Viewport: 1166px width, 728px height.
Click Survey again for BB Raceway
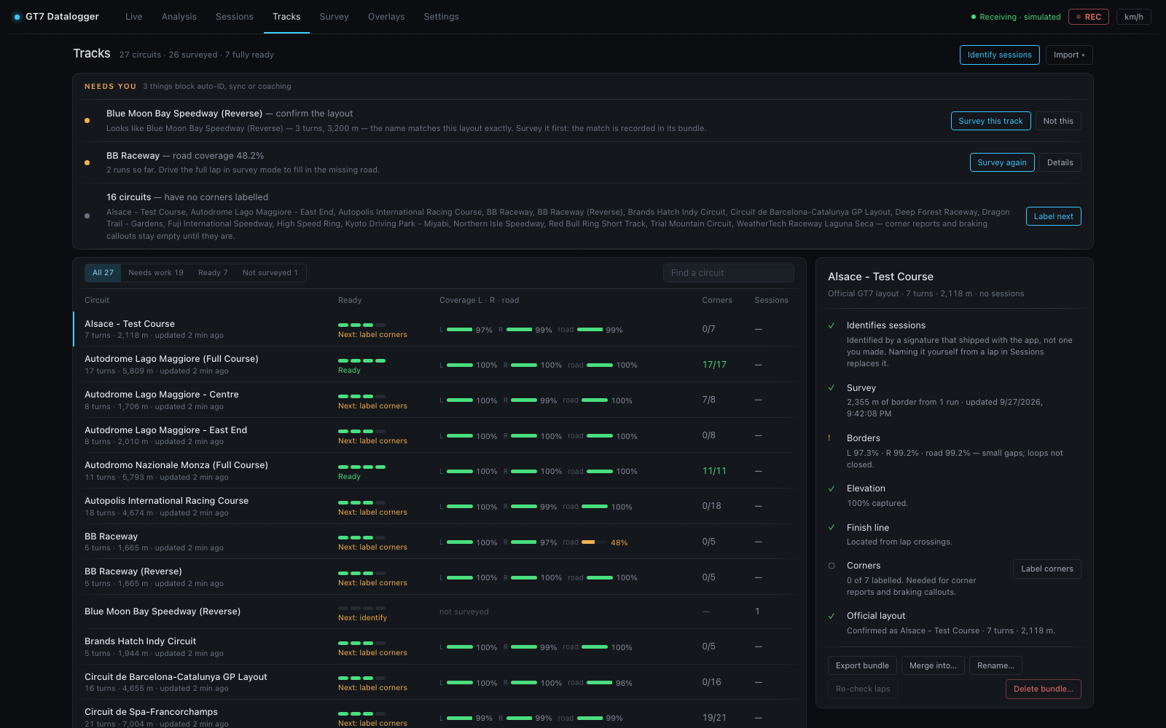(1002, 162)
